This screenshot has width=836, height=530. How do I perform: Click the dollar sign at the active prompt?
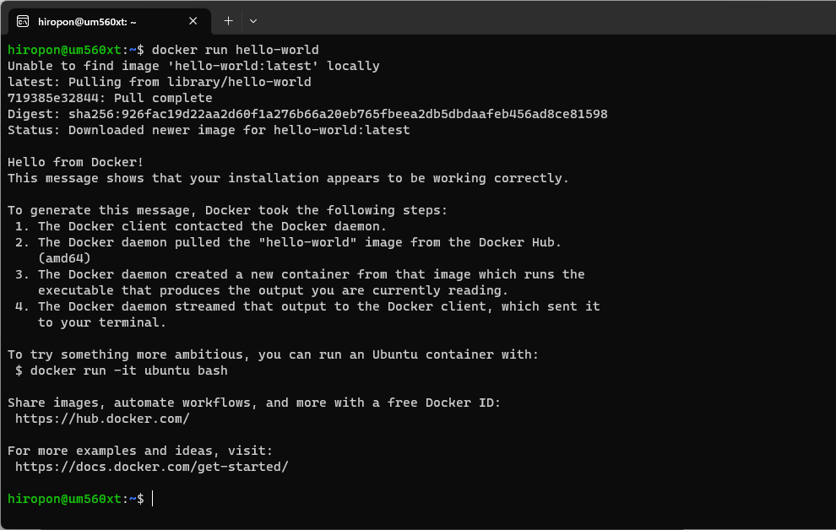coord(142,498)
